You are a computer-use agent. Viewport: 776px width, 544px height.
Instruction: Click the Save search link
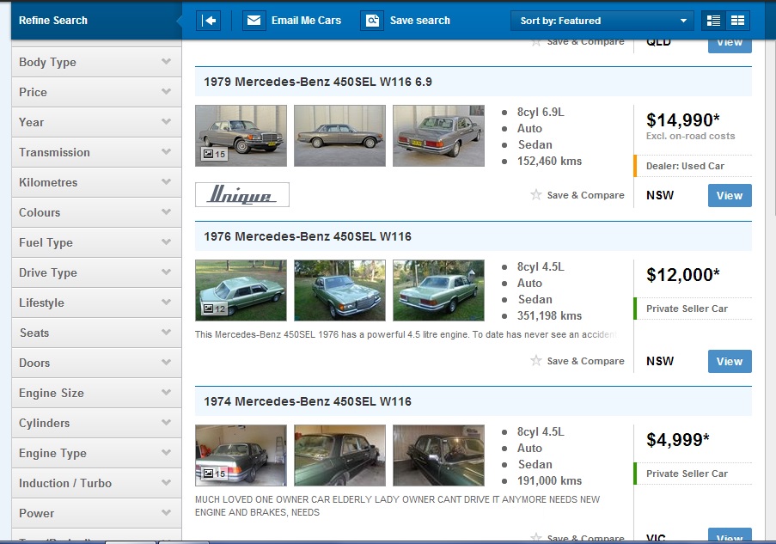(x=420, y=21)
